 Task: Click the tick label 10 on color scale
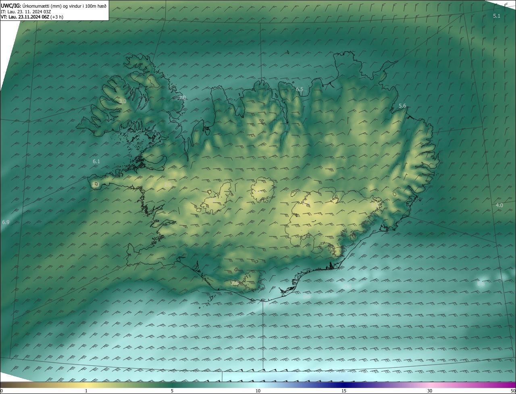258,391
